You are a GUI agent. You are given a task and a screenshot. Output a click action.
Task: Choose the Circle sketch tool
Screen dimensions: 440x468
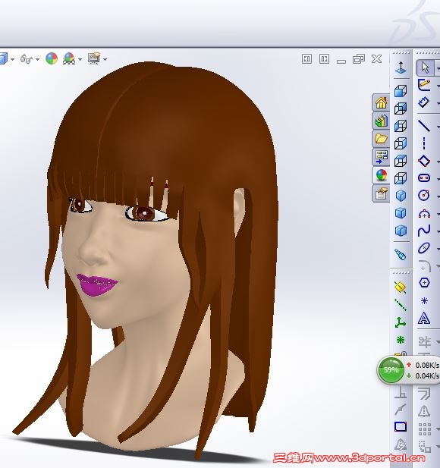coord(424,196)
